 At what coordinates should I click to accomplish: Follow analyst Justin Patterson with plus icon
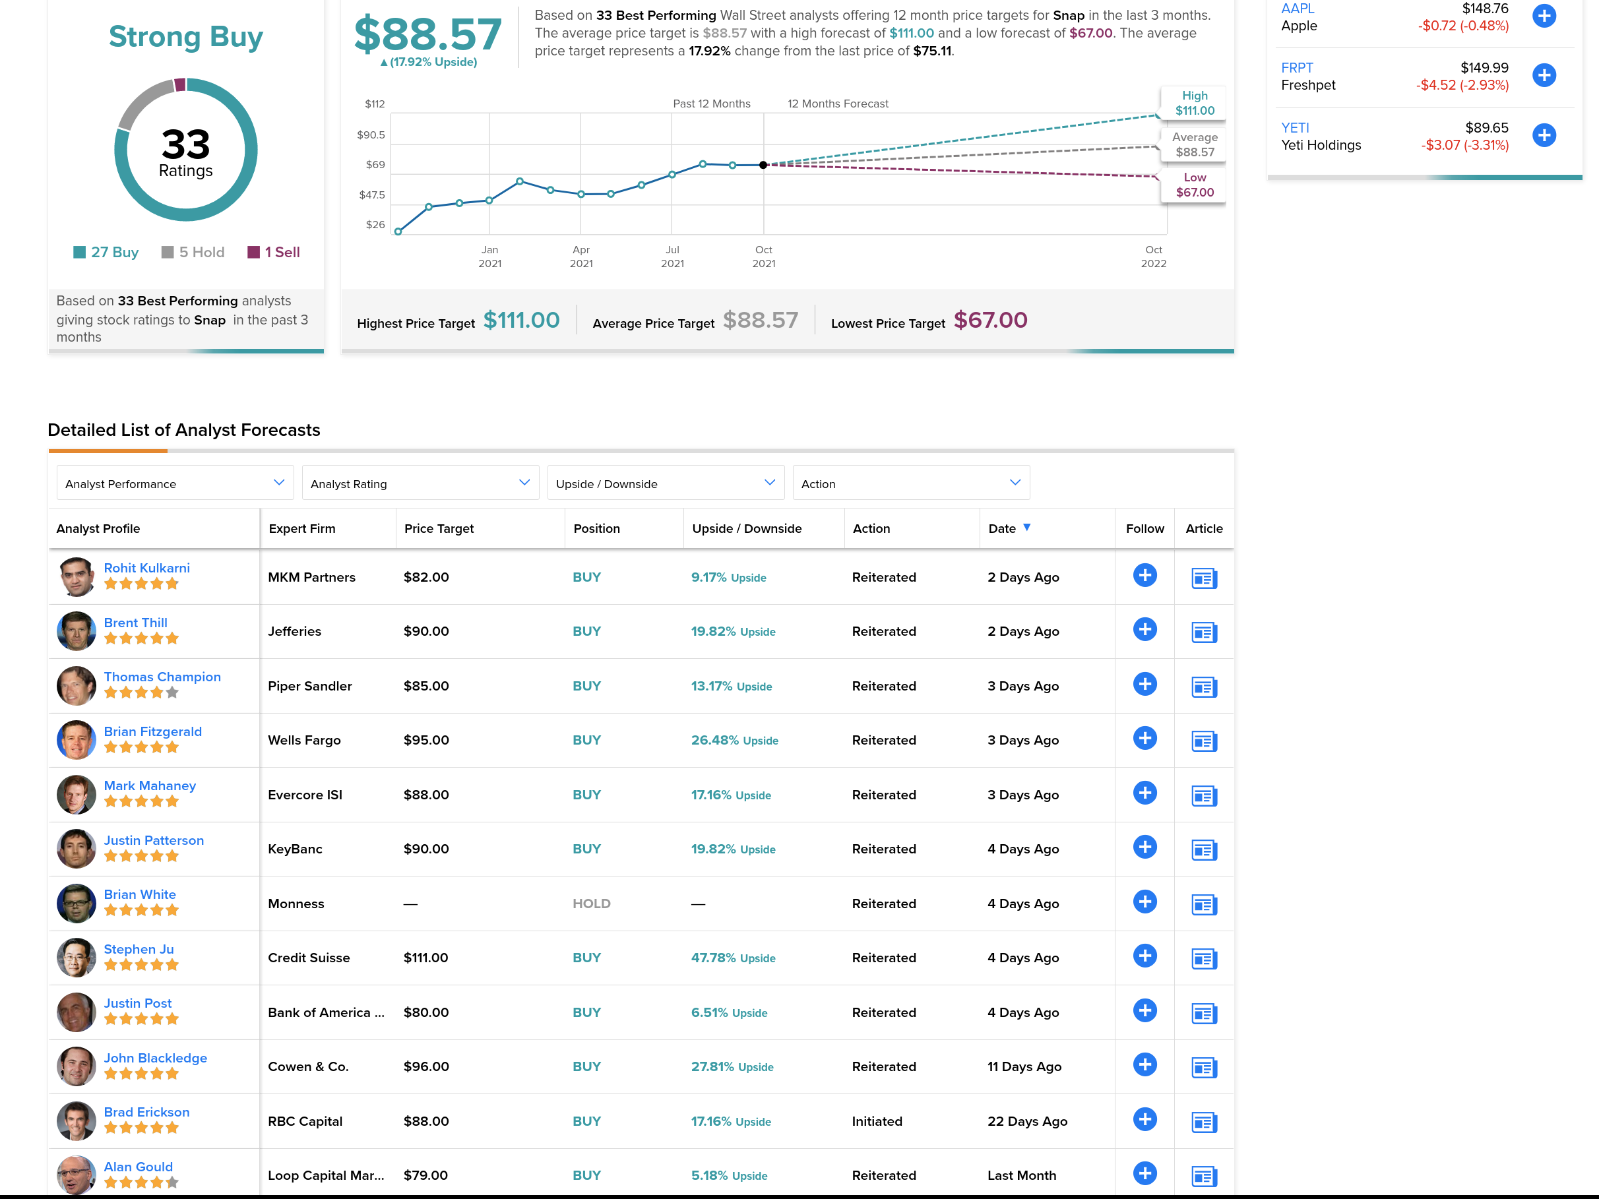tap(1144, 847)
